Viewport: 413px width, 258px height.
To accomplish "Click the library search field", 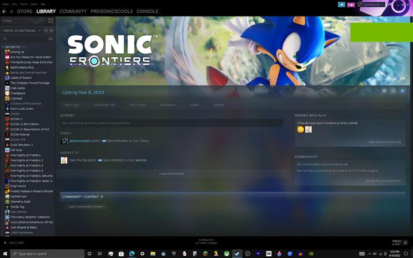I will [x=25, y=38].
